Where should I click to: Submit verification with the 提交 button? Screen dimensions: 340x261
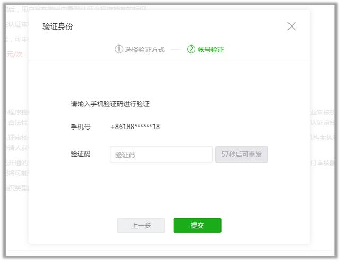click(x=197, y=226)
